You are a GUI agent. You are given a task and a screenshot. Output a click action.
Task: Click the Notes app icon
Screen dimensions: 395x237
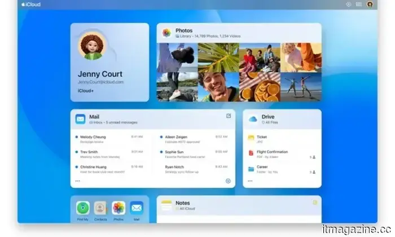coord(166,205)
